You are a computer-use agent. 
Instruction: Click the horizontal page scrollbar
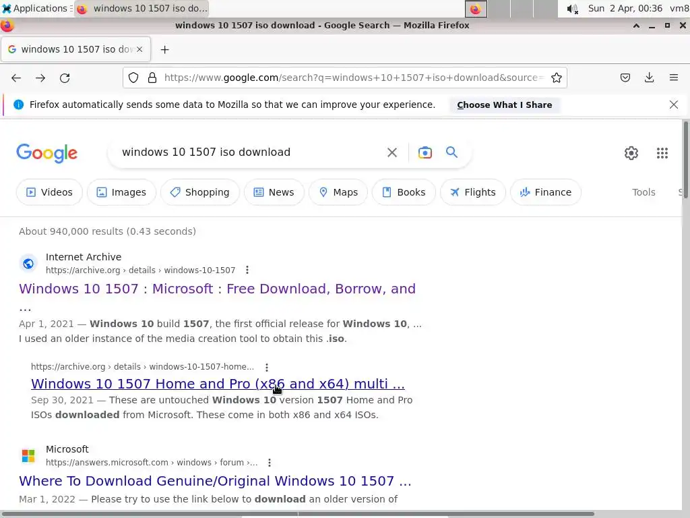(297, 513)
